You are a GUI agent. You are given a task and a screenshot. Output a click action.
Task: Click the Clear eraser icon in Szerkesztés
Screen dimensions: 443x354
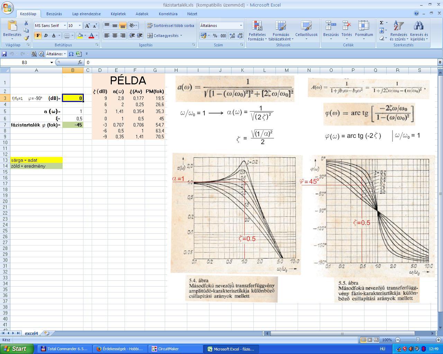[x=381, y=38]
